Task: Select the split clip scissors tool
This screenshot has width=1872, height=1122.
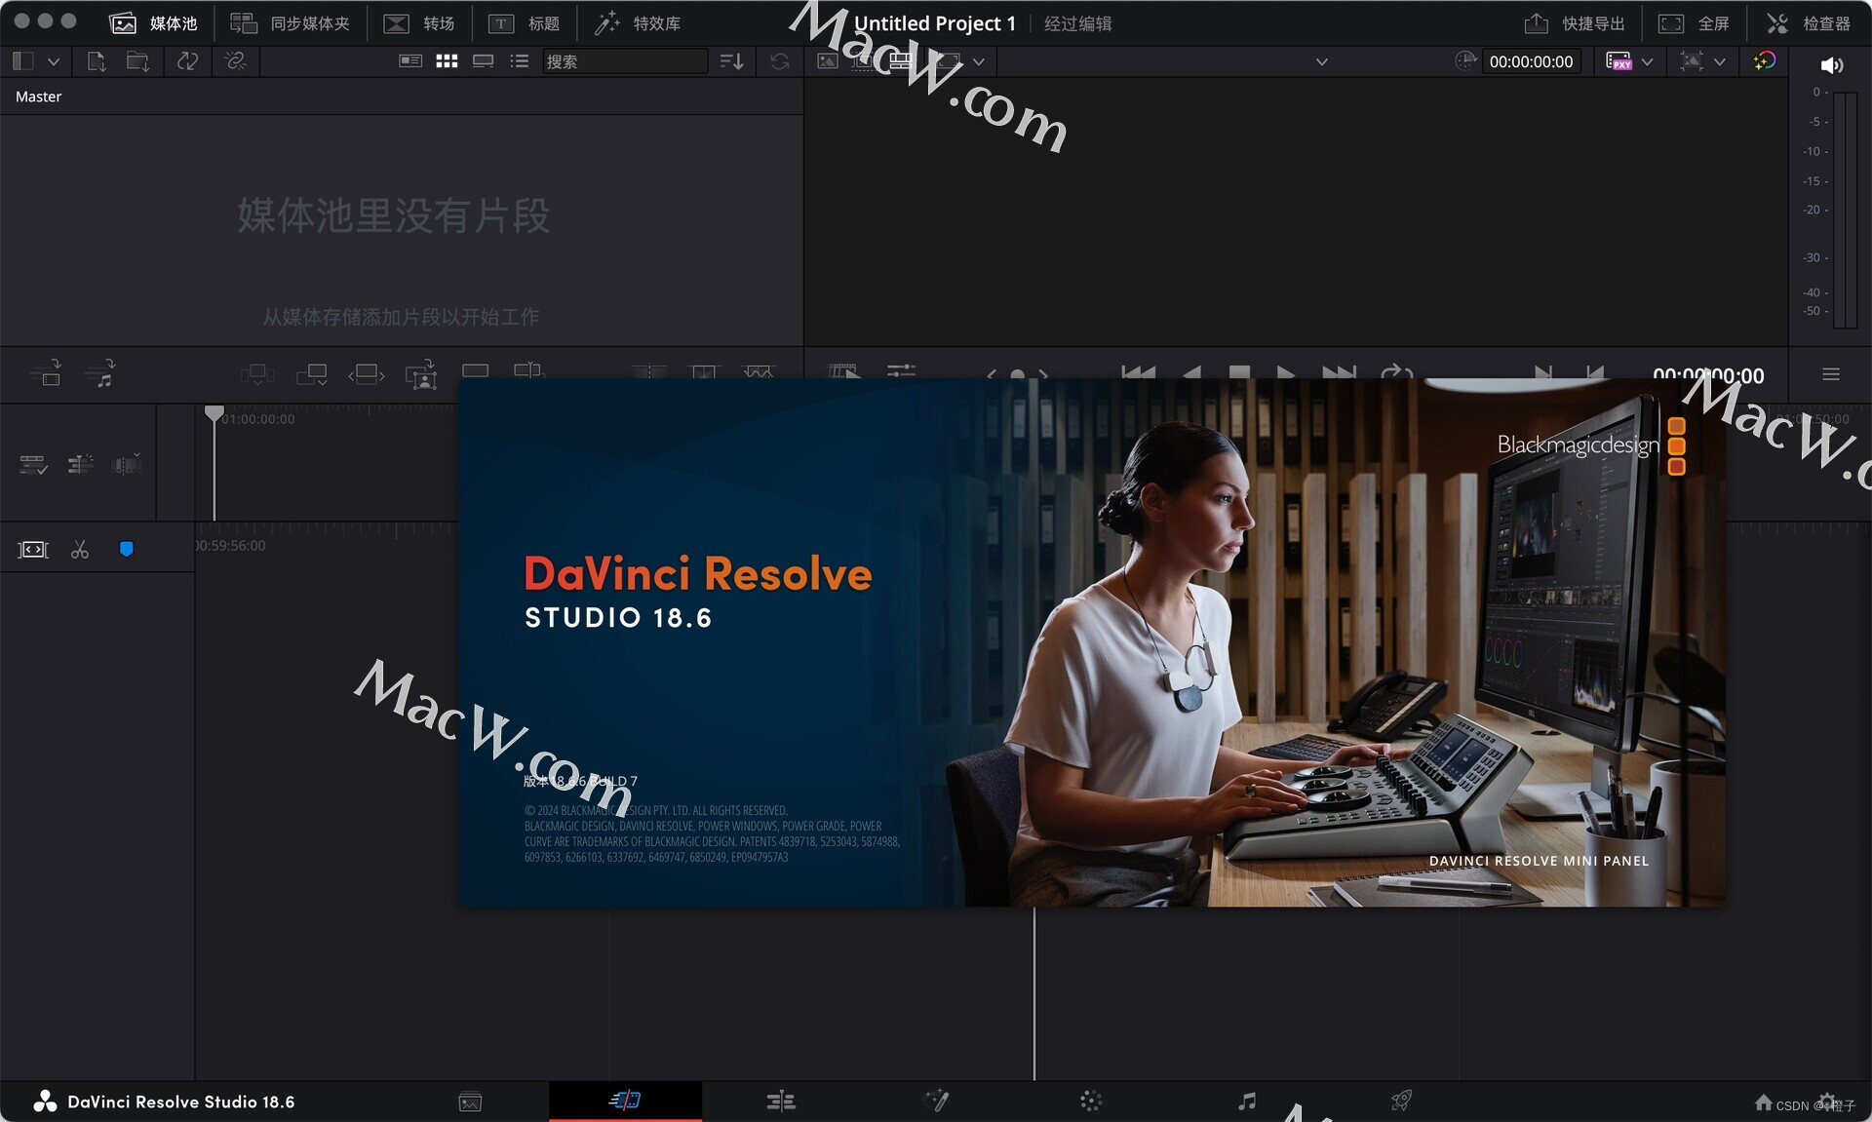Action: [x=80, y=550]
